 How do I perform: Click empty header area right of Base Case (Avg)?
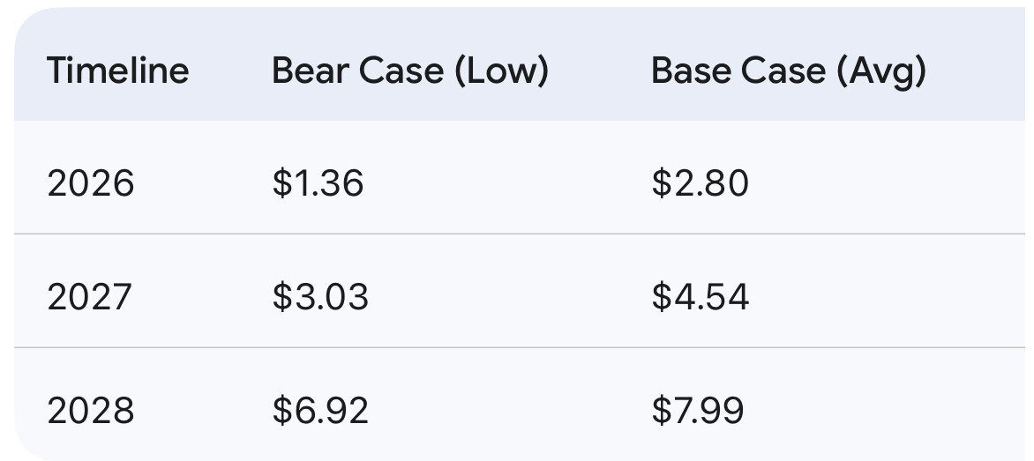pos(979,71)
